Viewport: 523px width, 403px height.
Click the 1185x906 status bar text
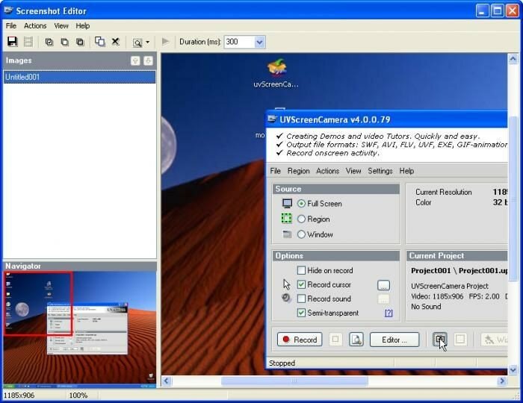(19, 396)
